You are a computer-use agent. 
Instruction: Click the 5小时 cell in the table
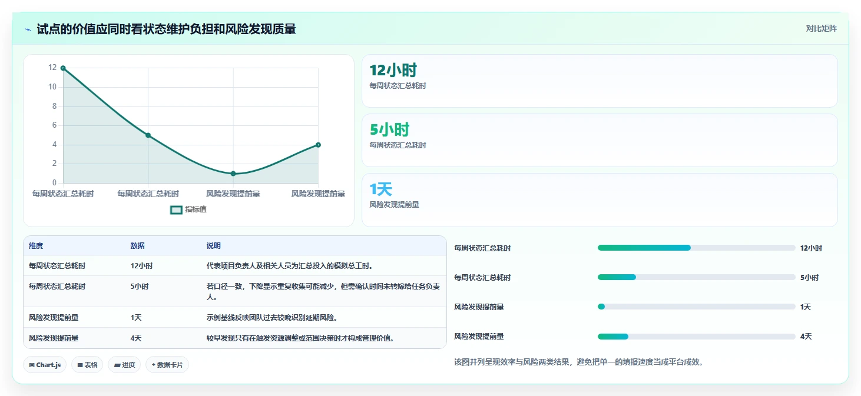point(140,287)
